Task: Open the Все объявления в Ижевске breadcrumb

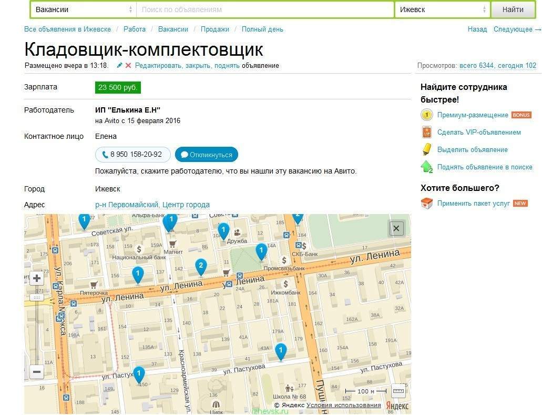Action: tap(67, 29)
